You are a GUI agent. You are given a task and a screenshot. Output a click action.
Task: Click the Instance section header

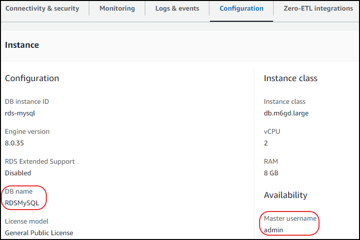pos(22,45)
